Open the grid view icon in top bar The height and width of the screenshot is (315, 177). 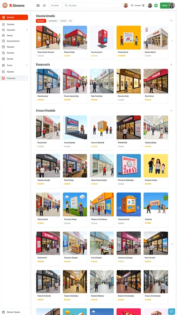[38, 6]
